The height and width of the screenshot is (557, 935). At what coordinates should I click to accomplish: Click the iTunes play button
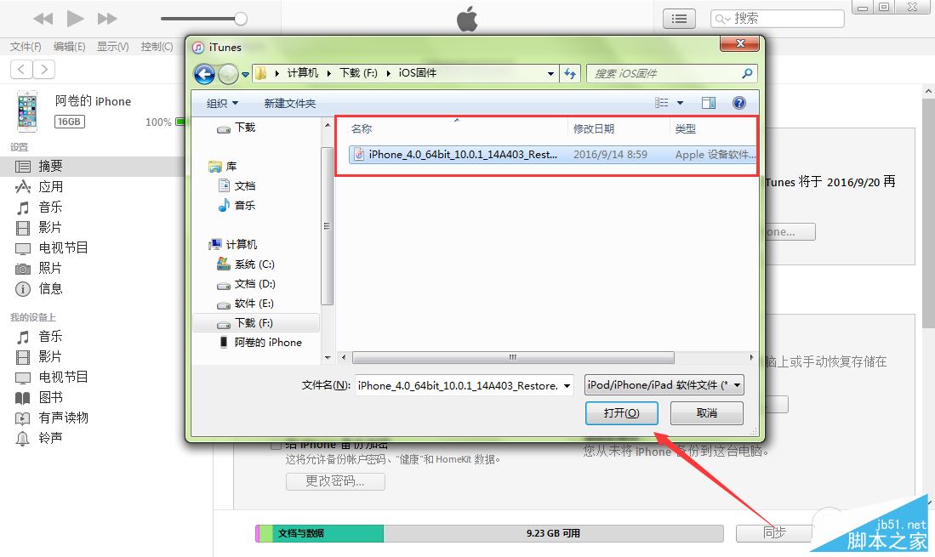(75, 19)
